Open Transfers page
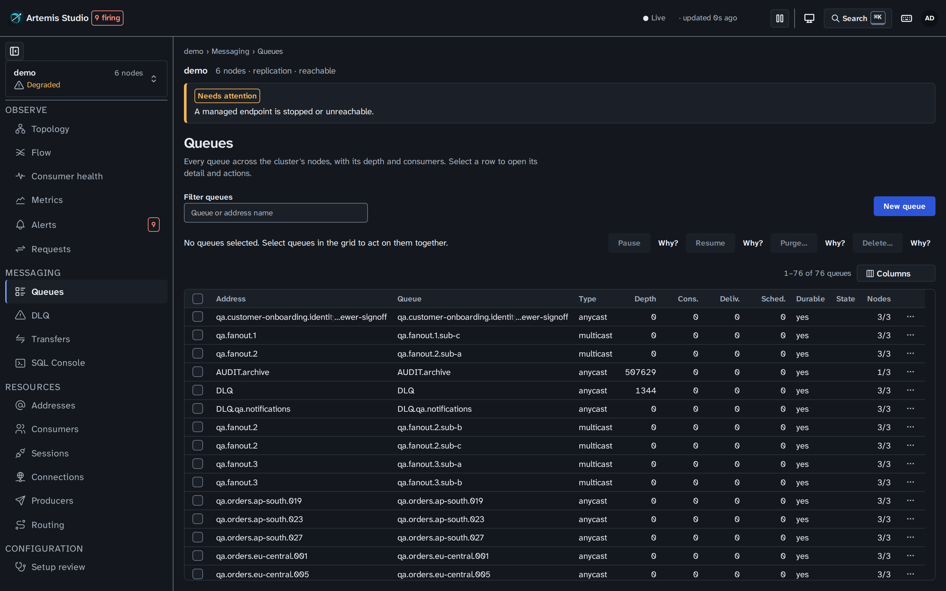The height and width of the screenshot is (591, 946). [86, 339]
